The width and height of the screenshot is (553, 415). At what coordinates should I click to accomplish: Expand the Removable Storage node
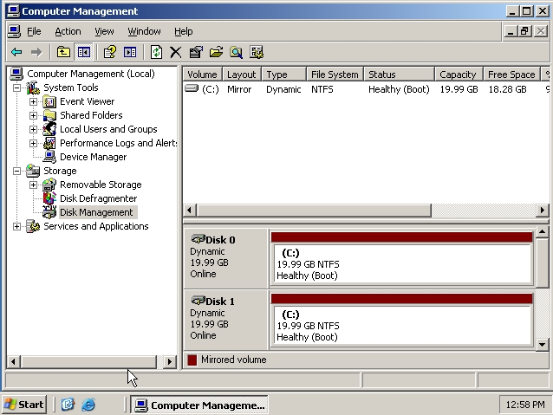(x=33, y=185)
